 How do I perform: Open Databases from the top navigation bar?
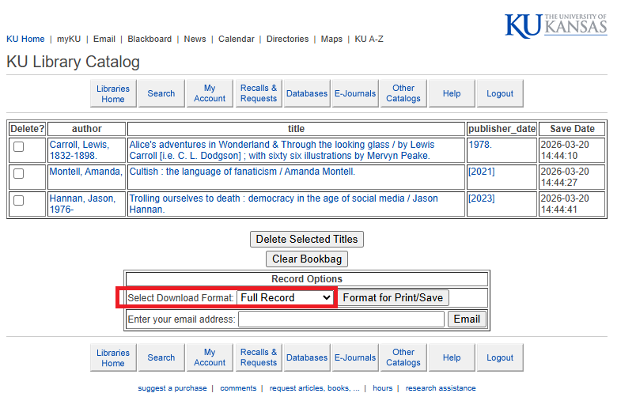point(307,94)
